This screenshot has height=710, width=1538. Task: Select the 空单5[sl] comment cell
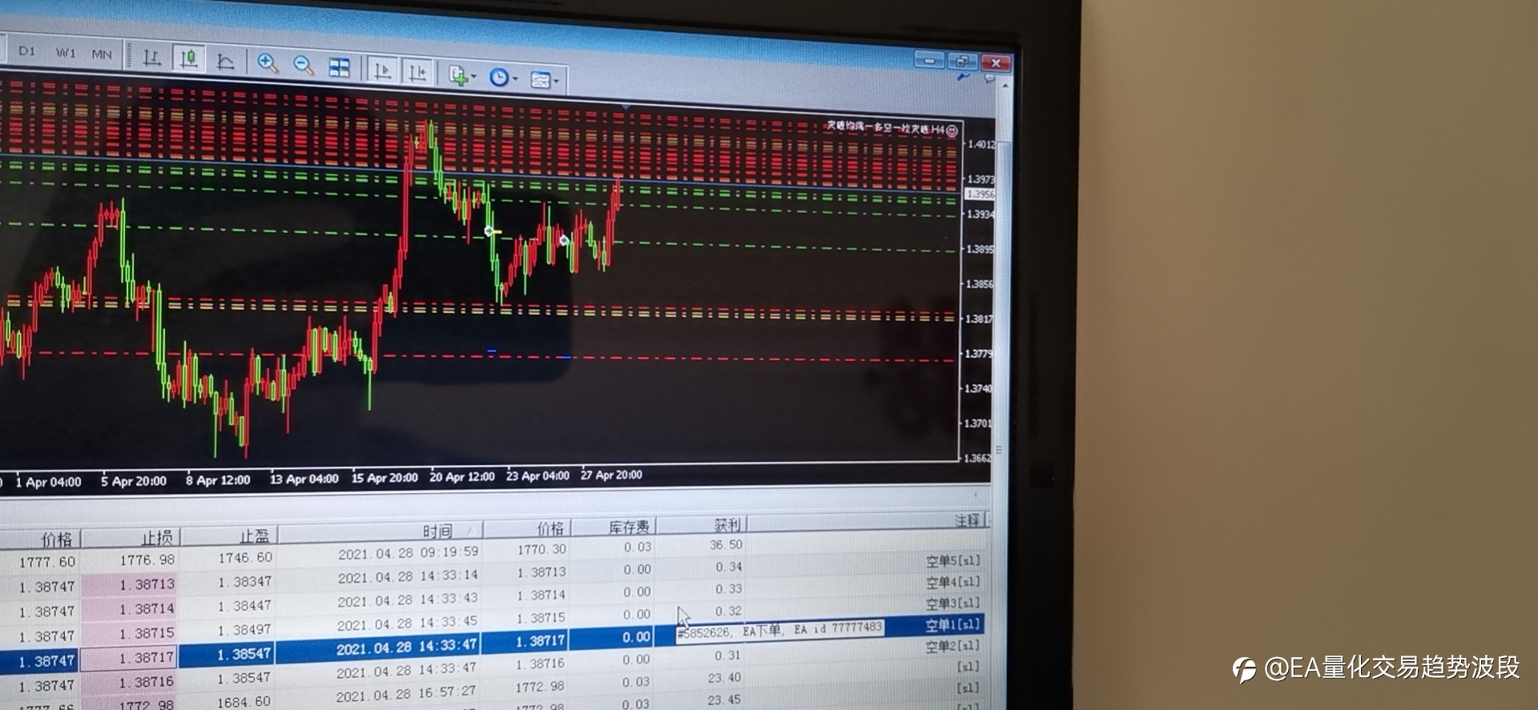[x=952, y=560]
